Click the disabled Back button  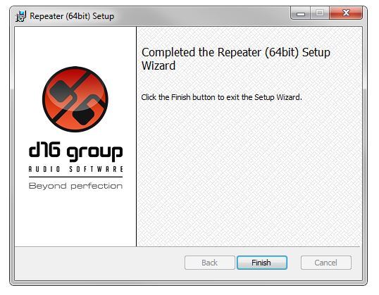point(209,263)
